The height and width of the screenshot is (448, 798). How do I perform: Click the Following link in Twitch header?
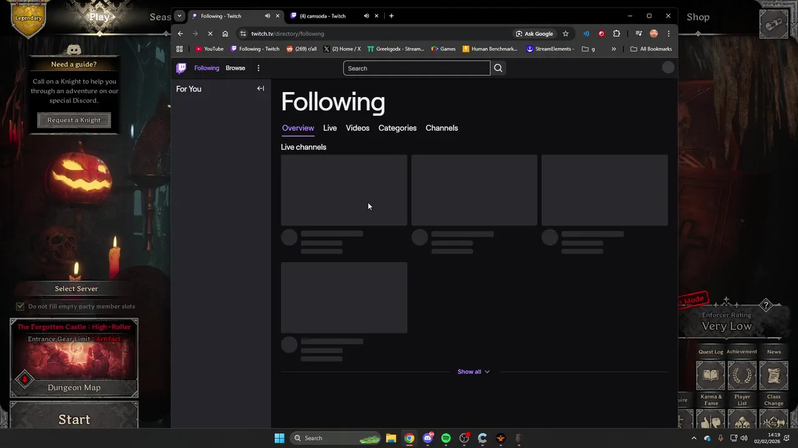pyautogui.click(x=206, y=68)
